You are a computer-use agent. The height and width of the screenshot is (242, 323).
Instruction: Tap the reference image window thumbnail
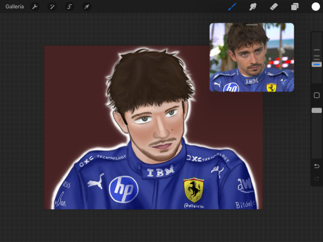tap(252, 57)
